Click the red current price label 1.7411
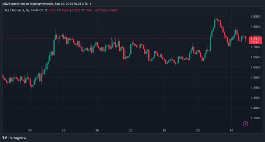 [255, 38]
